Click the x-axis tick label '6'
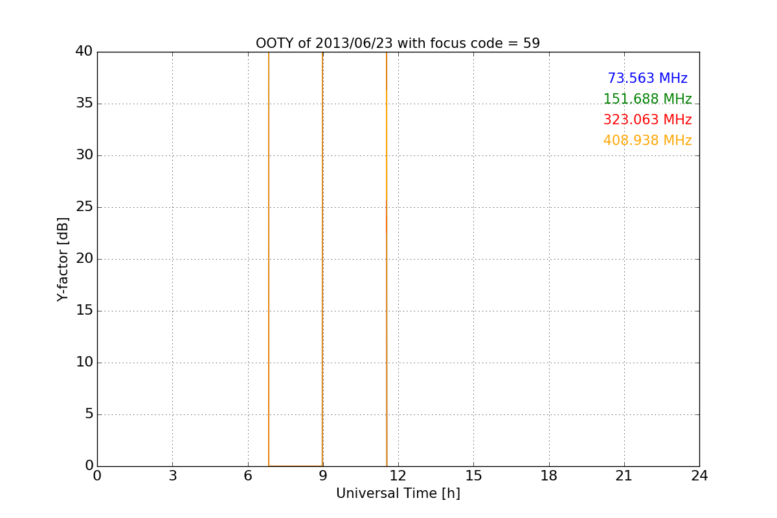The height and width of the screenshot is (518, 777). coord(247,476)
